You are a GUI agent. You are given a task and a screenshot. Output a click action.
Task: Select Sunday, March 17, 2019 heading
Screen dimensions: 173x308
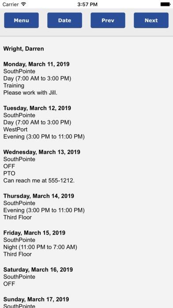(x=36, y=299)
